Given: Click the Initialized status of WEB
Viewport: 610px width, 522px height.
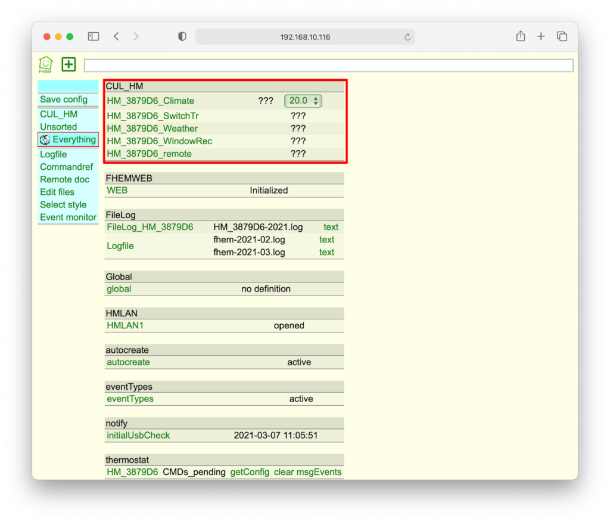Looking at the screenshot, I should click(269, 190).
